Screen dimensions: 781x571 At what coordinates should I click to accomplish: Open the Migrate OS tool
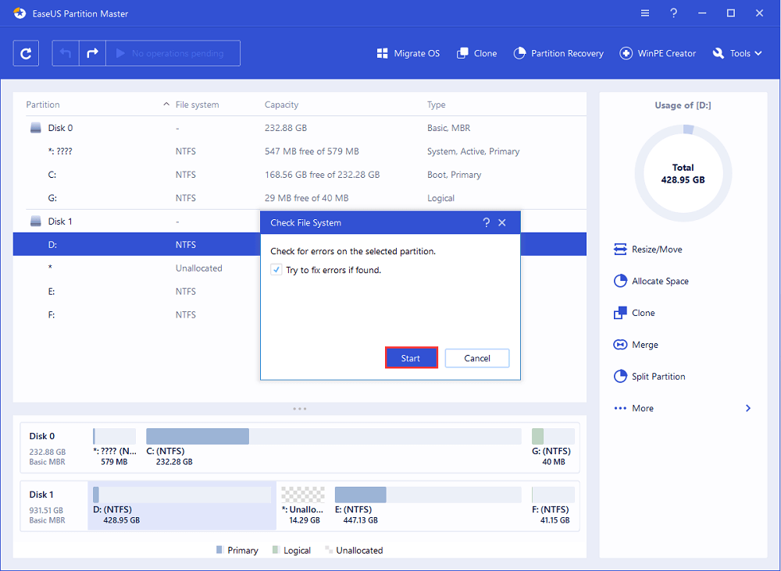click(x=408, y=54)
